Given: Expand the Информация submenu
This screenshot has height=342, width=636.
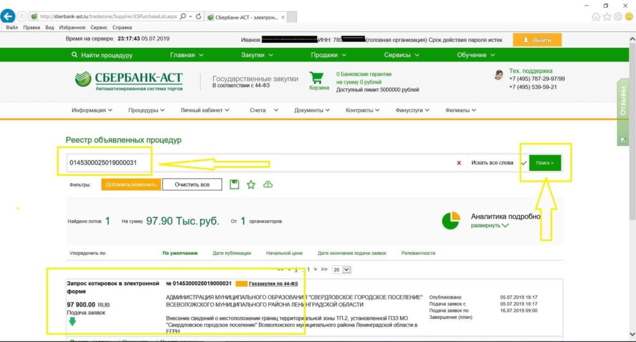Looking at the screenshot, I should point(92,110).
